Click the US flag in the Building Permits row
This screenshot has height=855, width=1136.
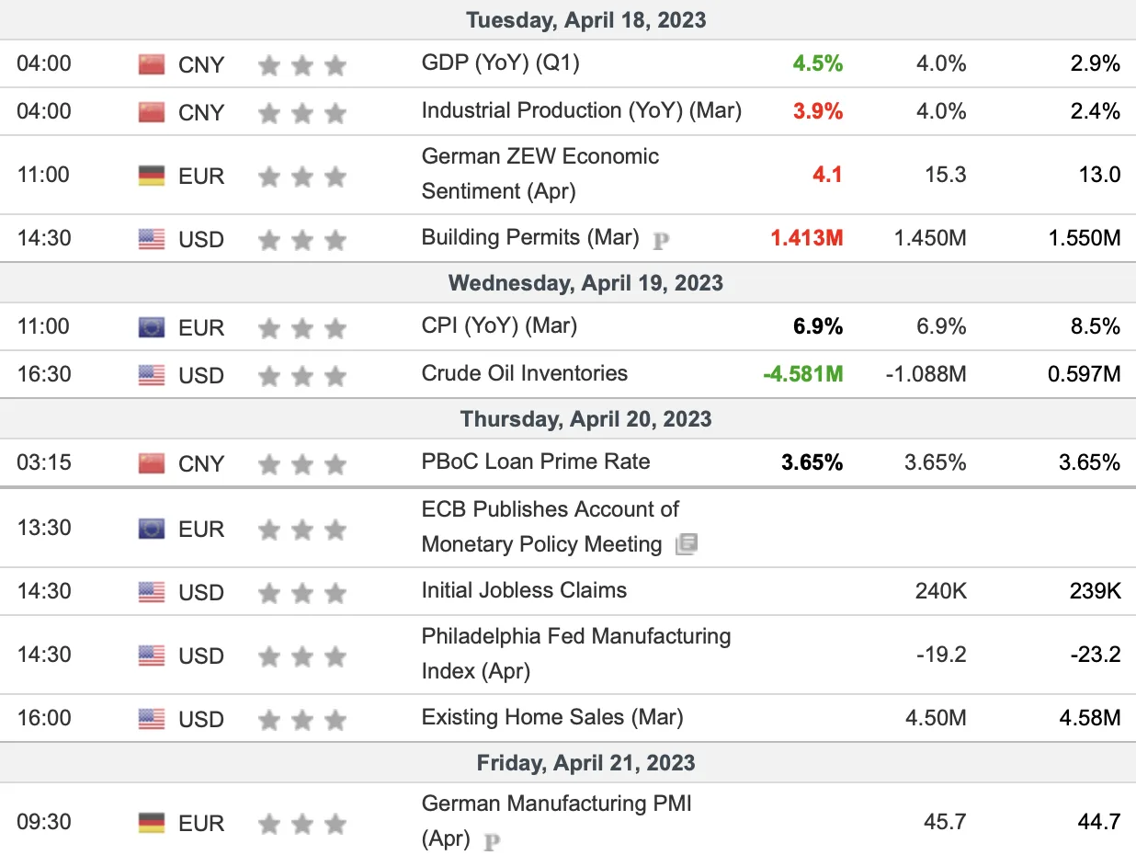click(152, 239)
